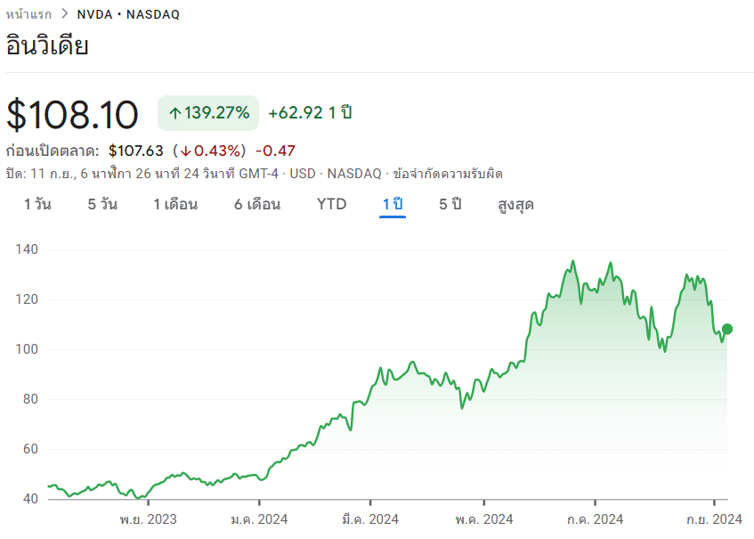Click the พ.ย. 2023 axis label
754x539 pixels.
coord(148,519)
